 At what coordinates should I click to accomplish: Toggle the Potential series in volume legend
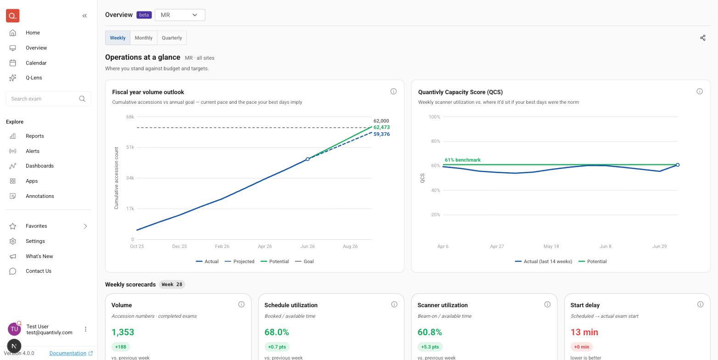(x=275, y=261)
